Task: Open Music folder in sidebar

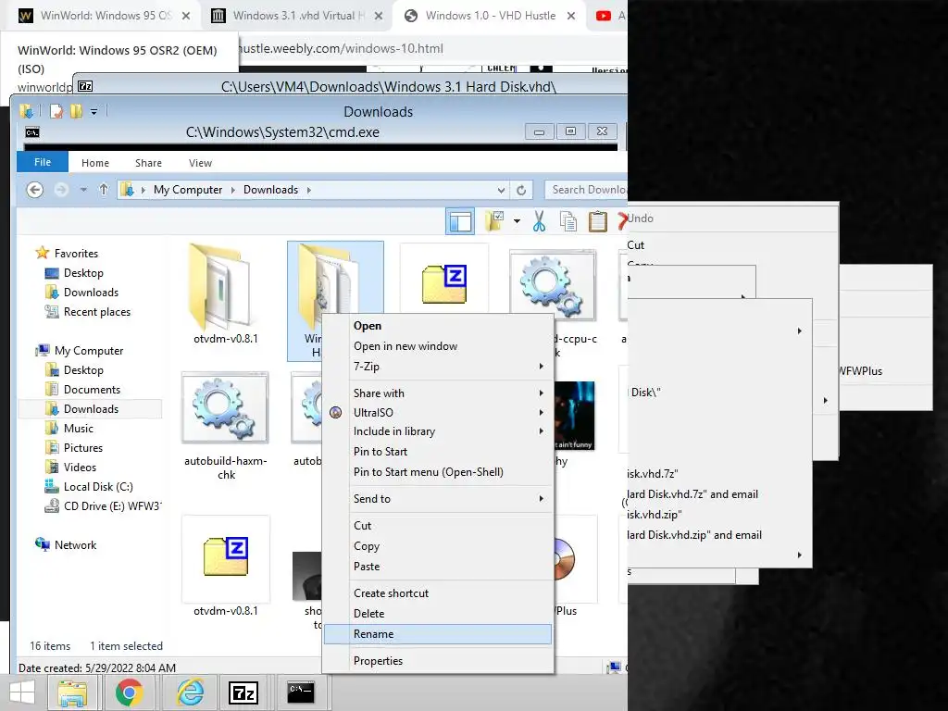Action: pyautogui.click(x=79, y=428)
